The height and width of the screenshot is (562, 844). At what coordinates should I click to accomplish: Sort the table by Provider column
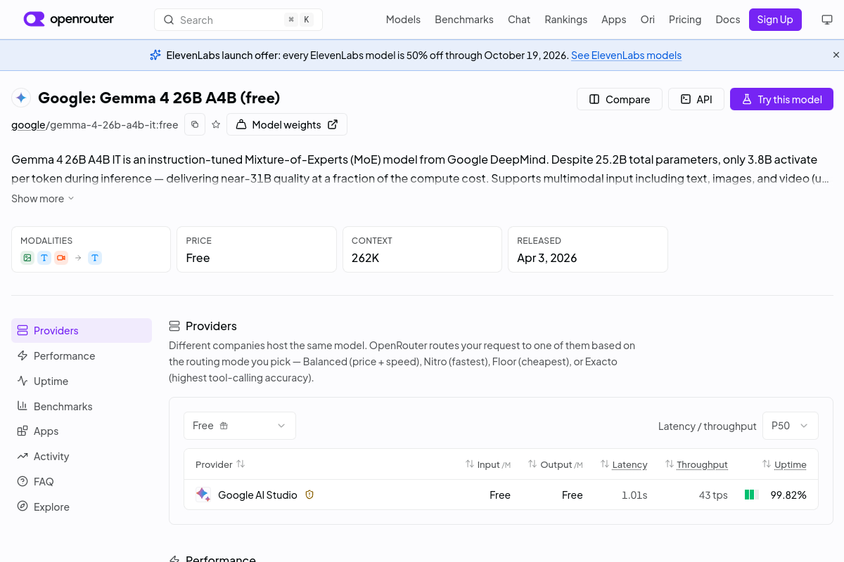coord(220,464)
